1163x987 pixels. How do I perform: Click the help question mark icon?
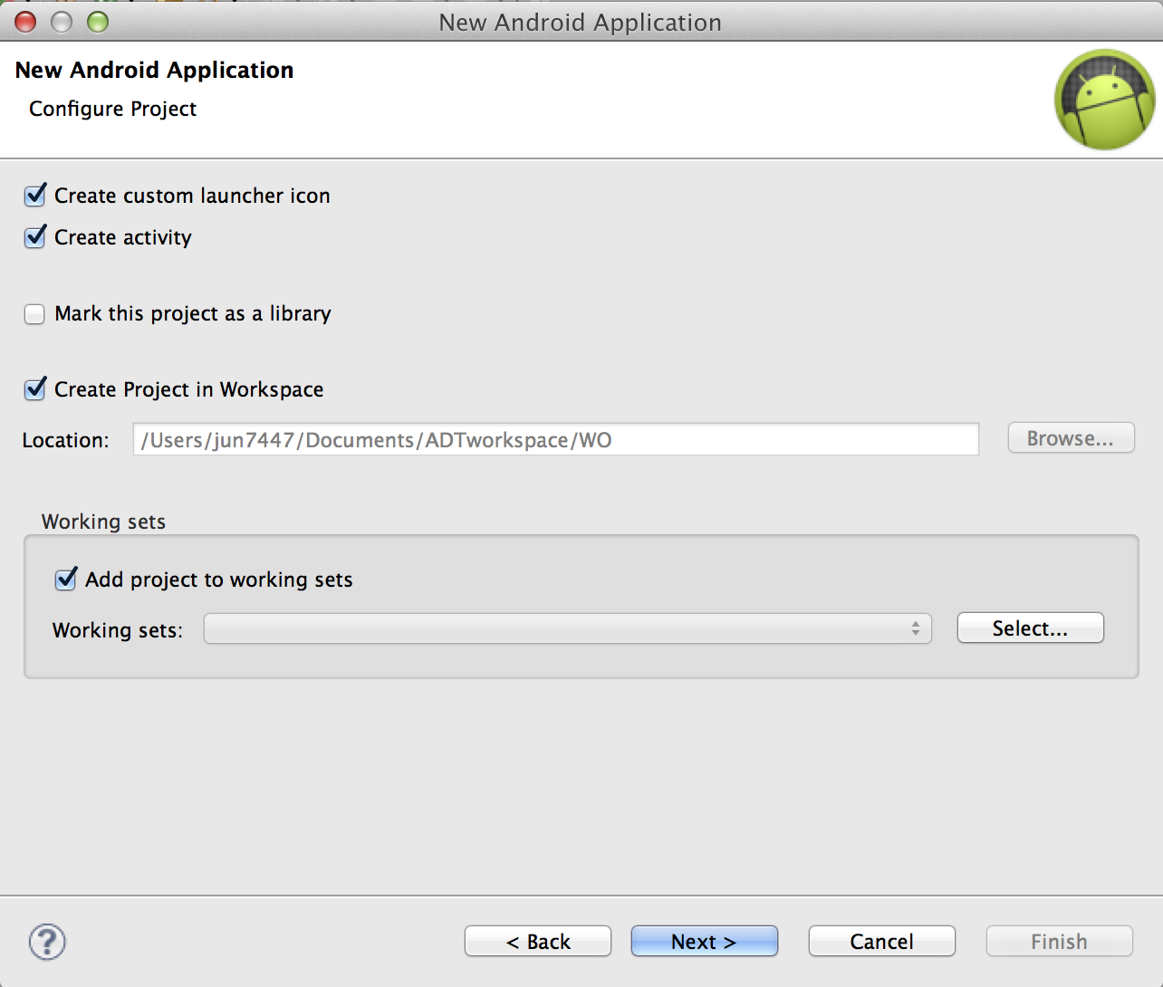pyautogui.click(x=47, y=942)
